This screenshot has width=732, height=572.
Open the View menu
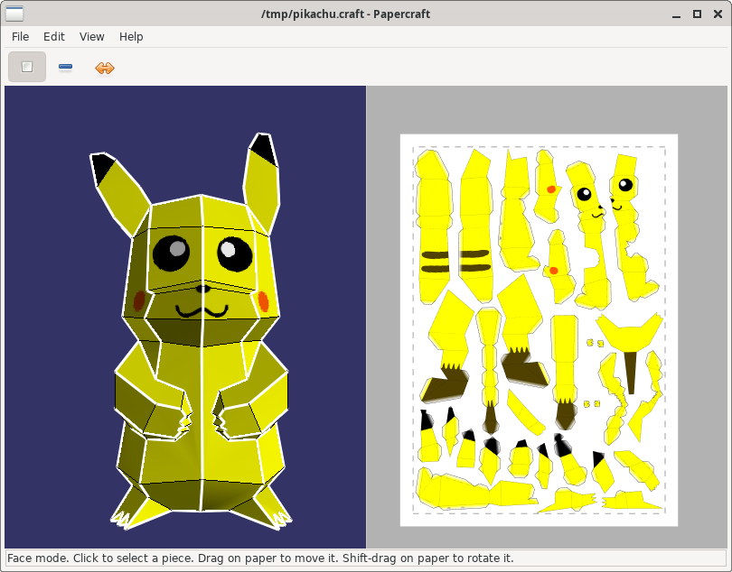(91, 36)
